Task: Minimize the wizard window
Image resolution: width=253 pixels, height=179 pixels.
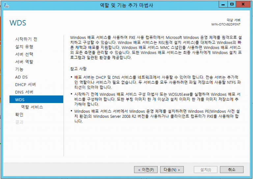Action: point(224,4)
